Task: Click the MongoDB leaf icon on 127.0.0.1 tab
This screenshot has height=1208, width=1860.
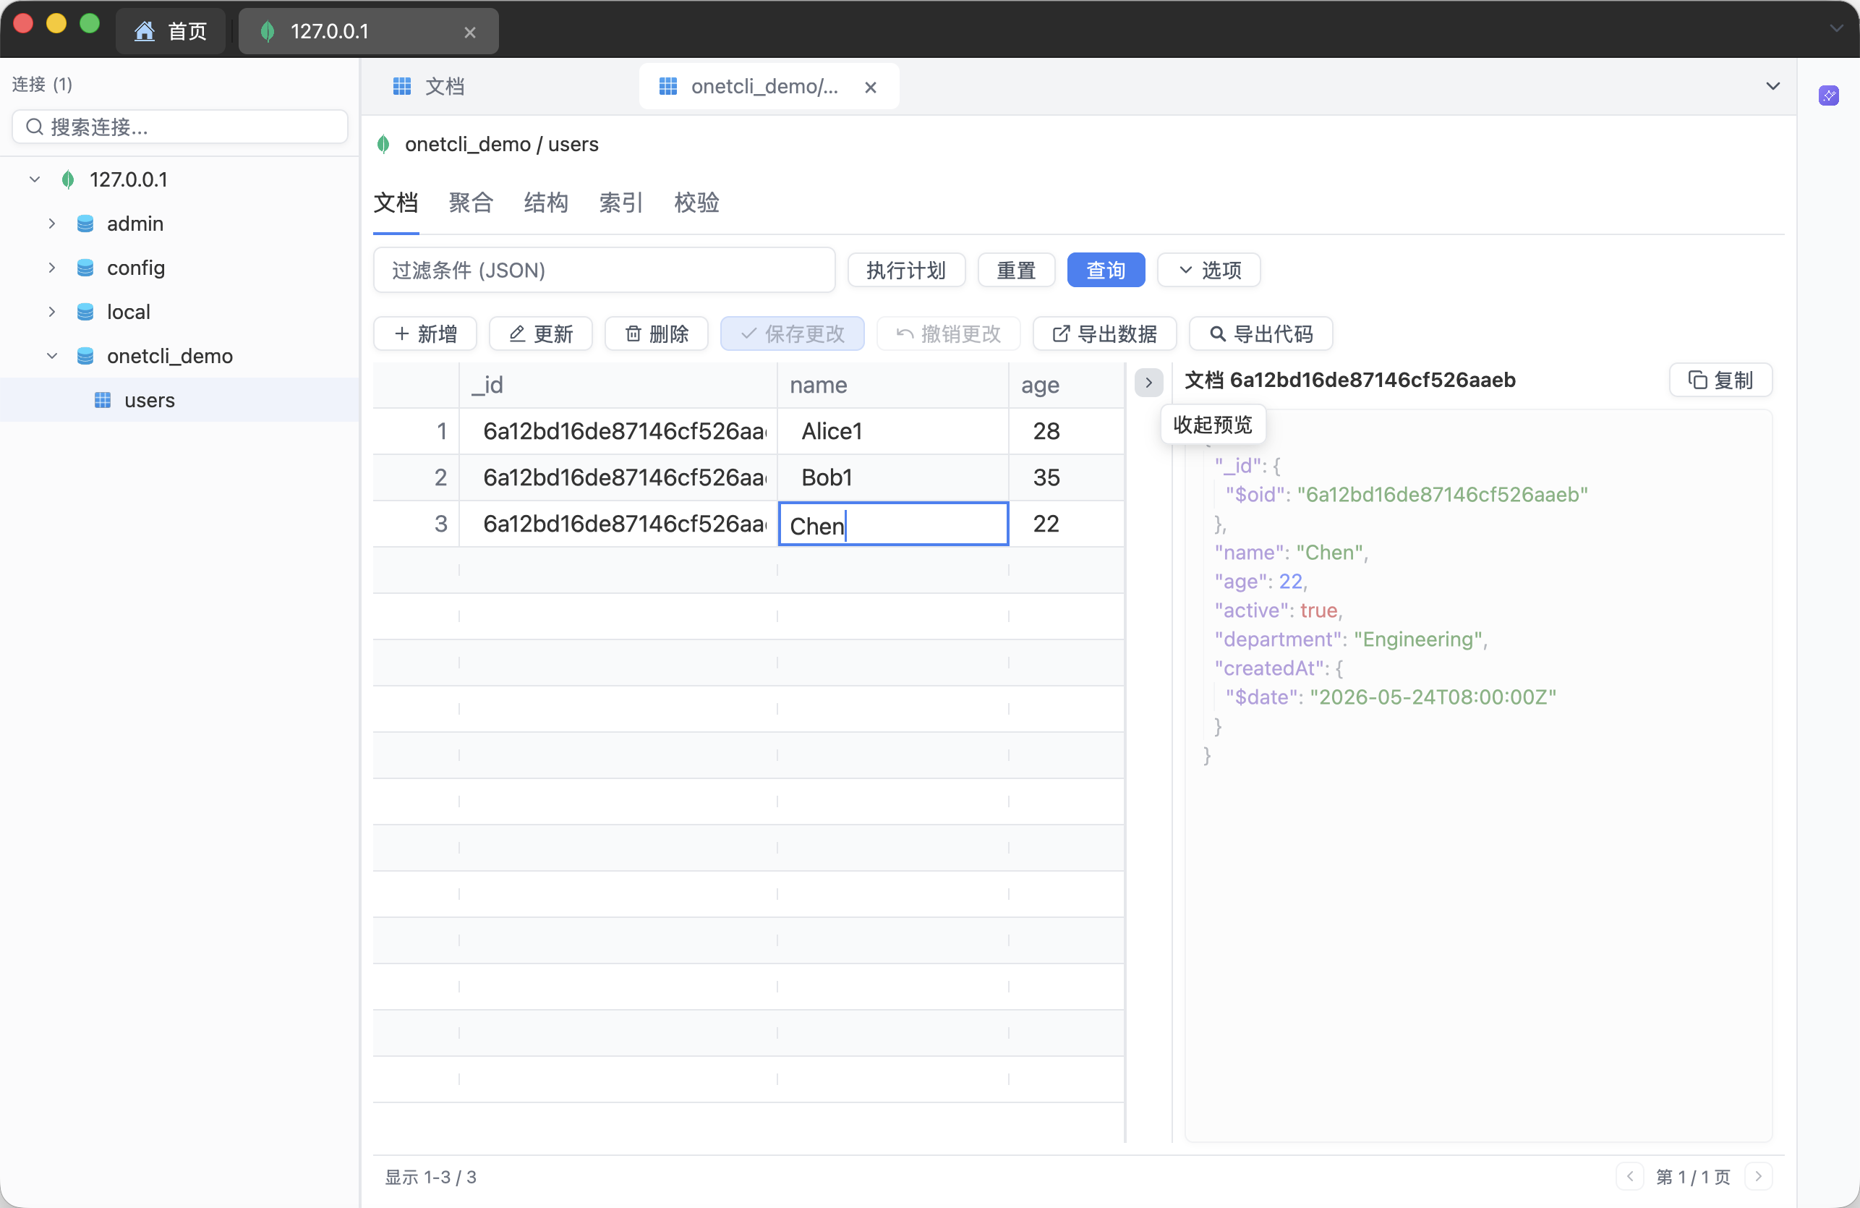Action: [268, 31]
